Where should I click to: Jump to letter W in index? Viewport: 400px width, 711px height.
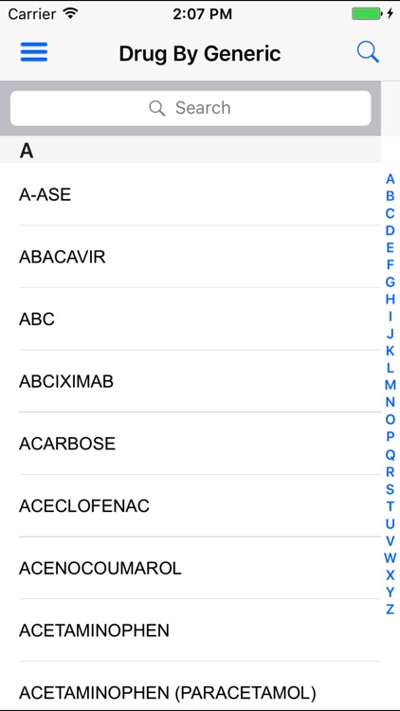point(390,557)
